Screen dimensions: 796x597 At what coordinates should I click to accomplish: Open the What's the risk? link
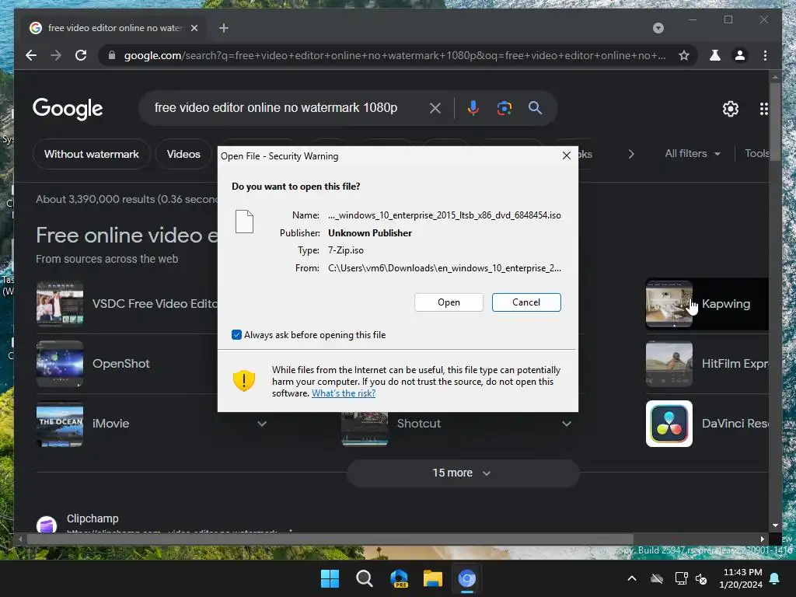pos(344,393)
